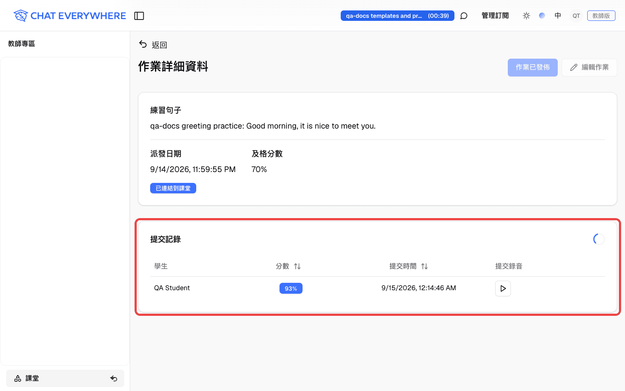625x391 pixels.
Task: Open 管理訂閱 subscription management
Action: point(495,16)
